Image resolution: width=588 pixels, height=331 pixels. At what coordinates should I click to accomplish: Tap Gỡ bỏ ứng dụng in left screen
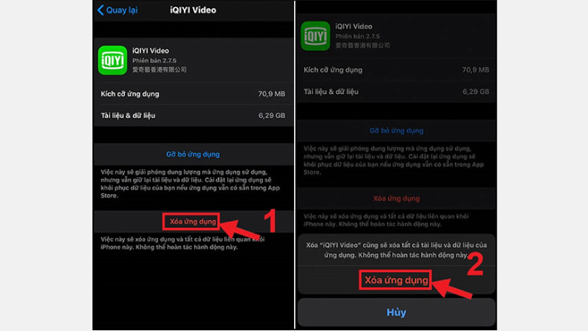[x=193, y=154]
